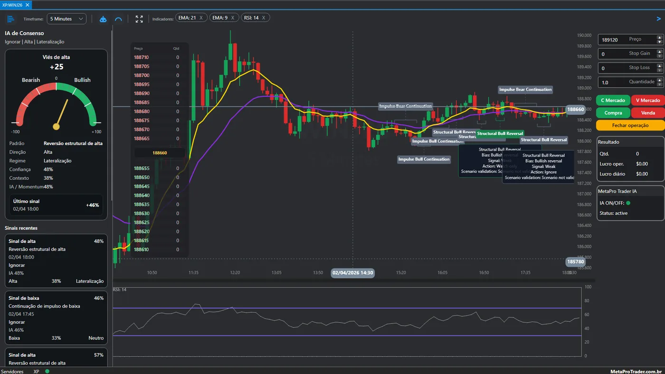Click the highlighted 188660 current price row

[x=160, y=153]
